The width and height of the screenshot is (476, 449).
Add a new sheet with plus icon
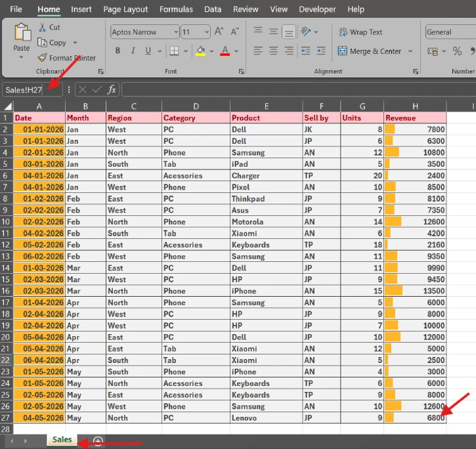click(x=98, y=441)
